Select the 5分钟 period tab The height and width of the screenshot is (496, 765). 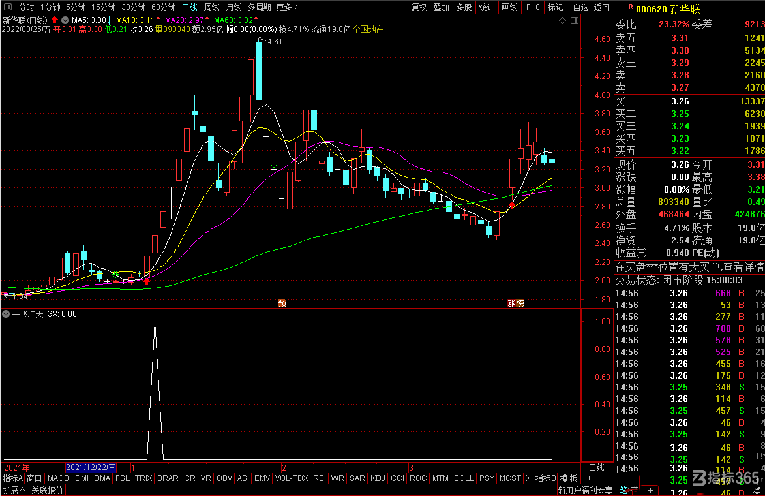pos(76,7)
